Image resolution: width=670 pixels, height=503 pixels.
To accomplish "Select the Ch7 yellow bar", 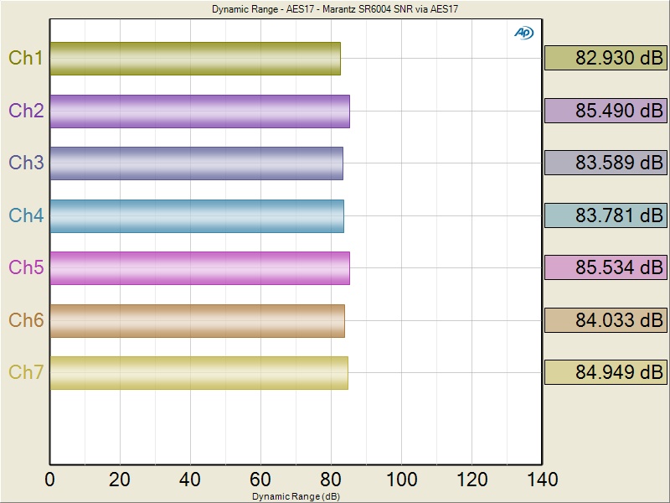I will tap(198, 372).
